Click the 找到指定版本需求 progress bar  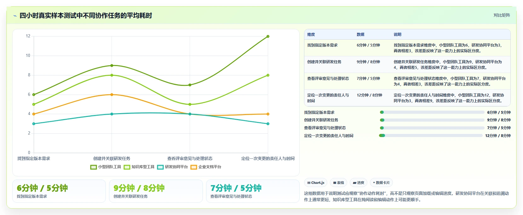click(x=432, y=112)
